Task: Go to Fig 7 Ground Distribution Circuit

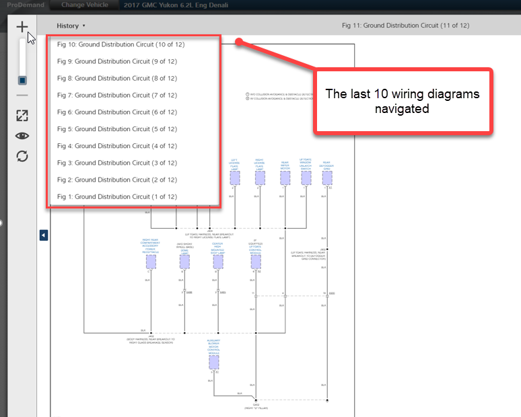Action: pos(116,96)
